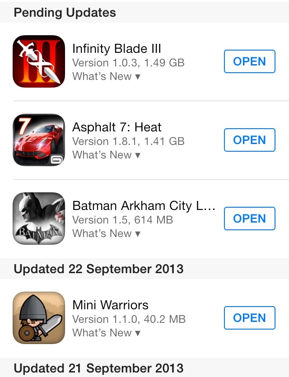
Task: Tap the Infinity Blade III app icon
Action: [39, 61]
